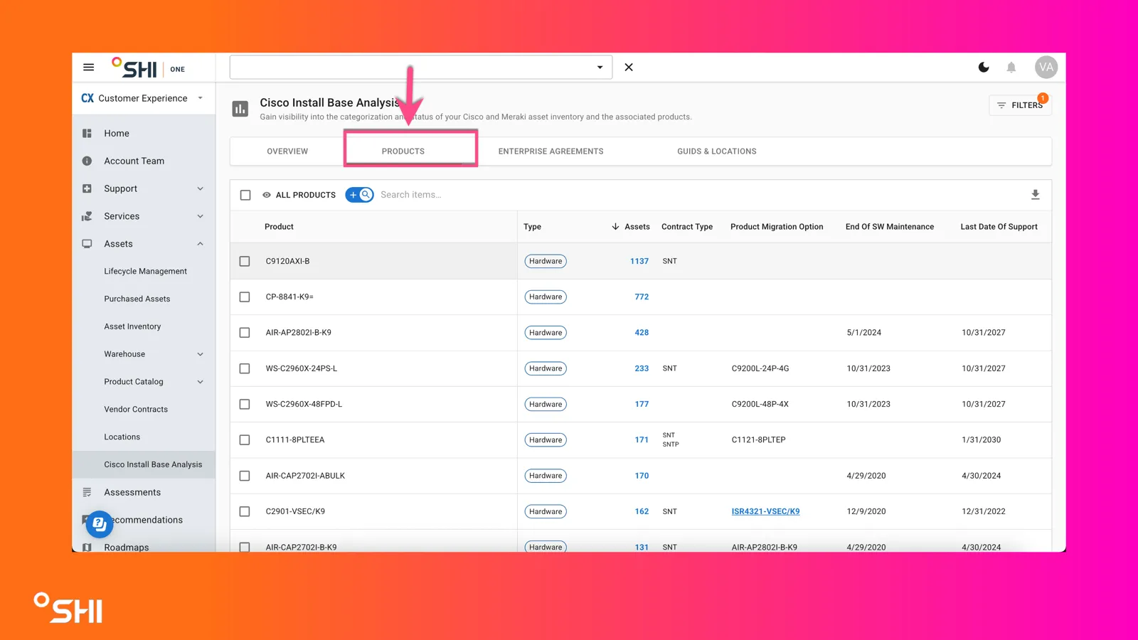Open the 428 assets link

click(642, 333)
